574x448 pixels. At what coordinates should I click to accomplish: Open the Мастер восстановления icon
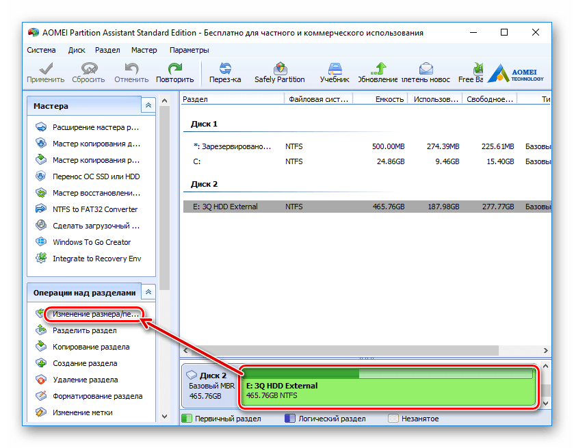tap(41, 192)
